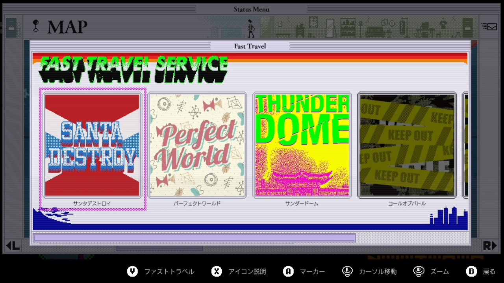This screenshot has width=504, height=283.
Task: Click the パーフェクトワールド label
Action: (x=197, y=204)
